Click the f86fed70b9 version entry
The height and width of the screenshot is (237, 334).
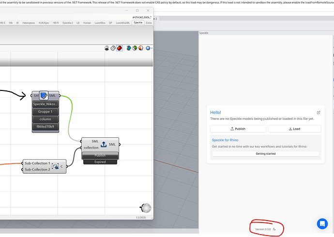(x=46, y=127)
